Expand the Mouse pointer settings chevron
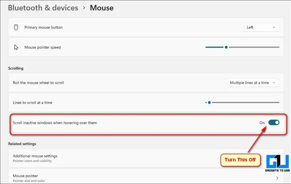 (277, 178)
